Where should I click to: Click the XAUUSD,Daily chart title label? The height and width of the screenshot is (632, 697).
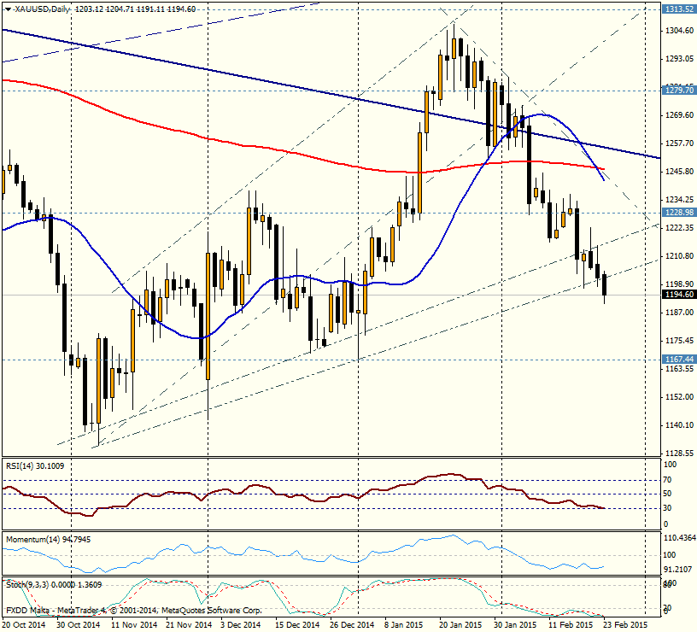(40, 6)
